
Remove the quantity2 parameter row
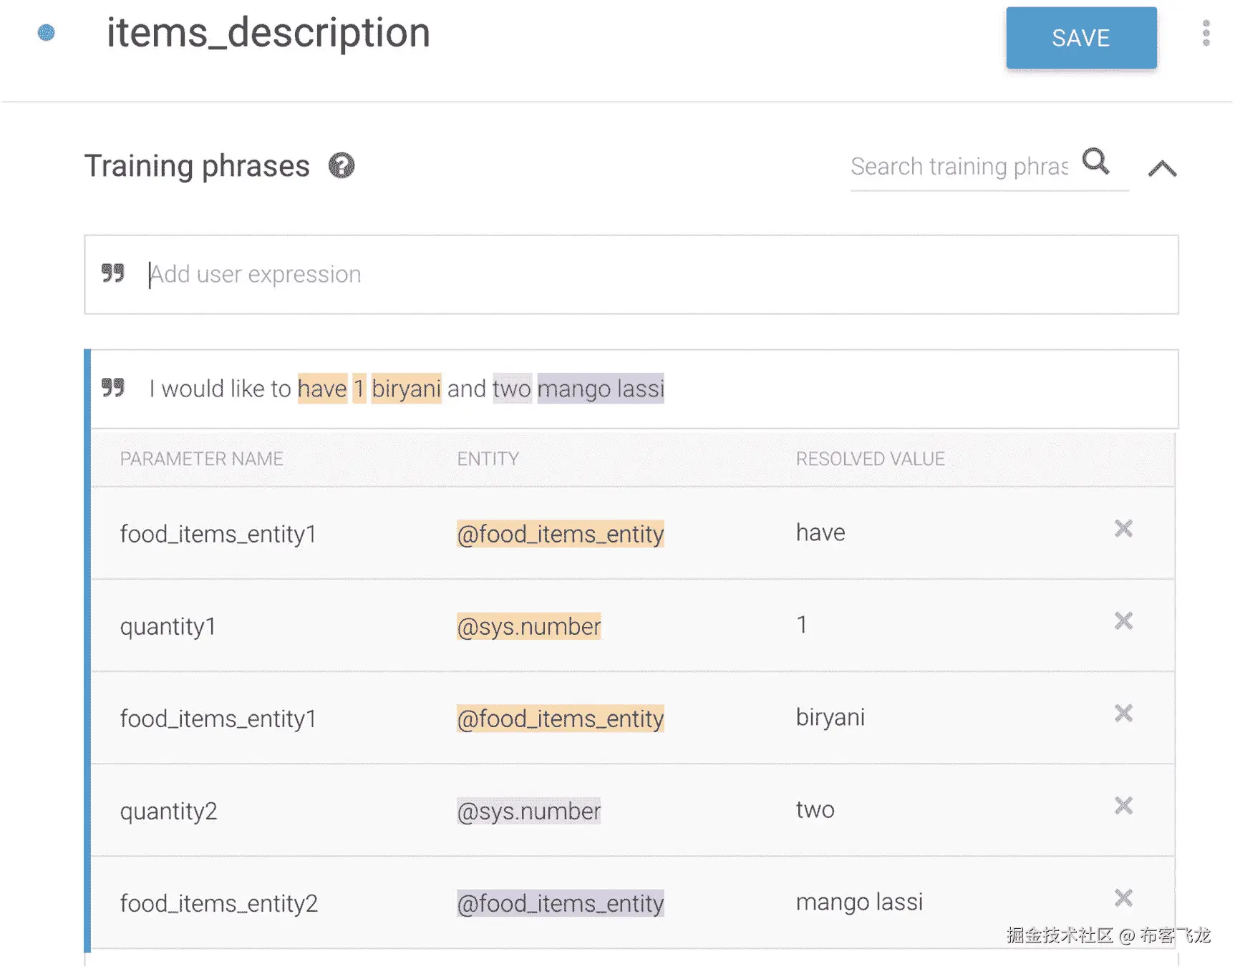[x=1123, y=806]
